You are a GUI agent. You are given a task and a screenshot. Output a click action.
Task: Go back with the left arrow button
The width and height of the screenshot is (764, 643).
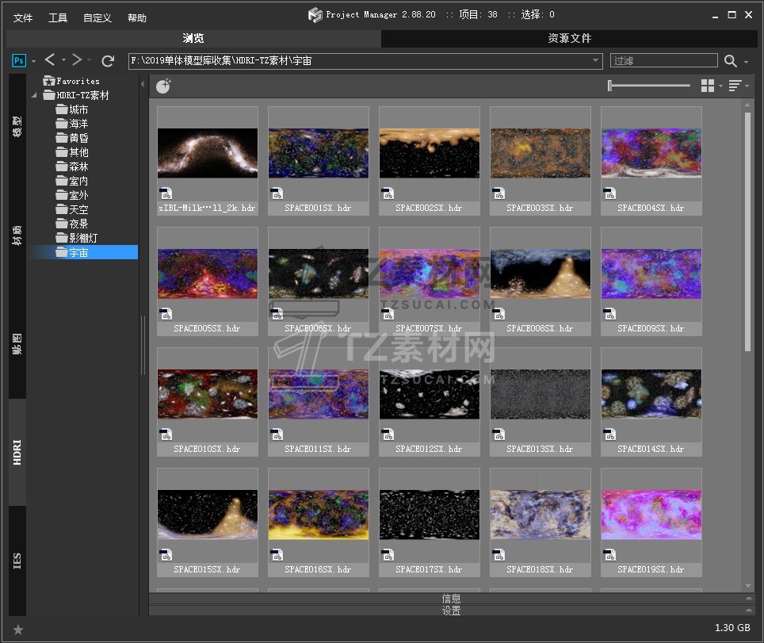50,60
